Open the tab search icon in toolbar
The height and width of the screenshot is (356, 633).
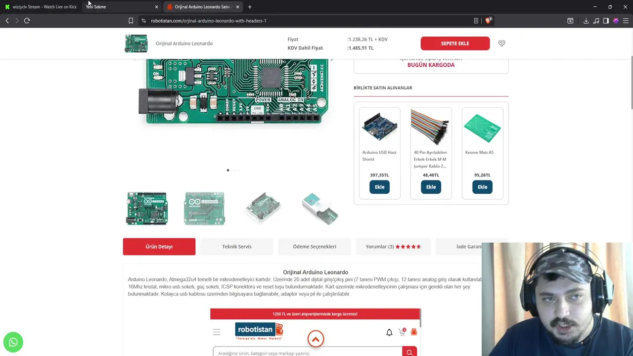[x=570, y=21]
